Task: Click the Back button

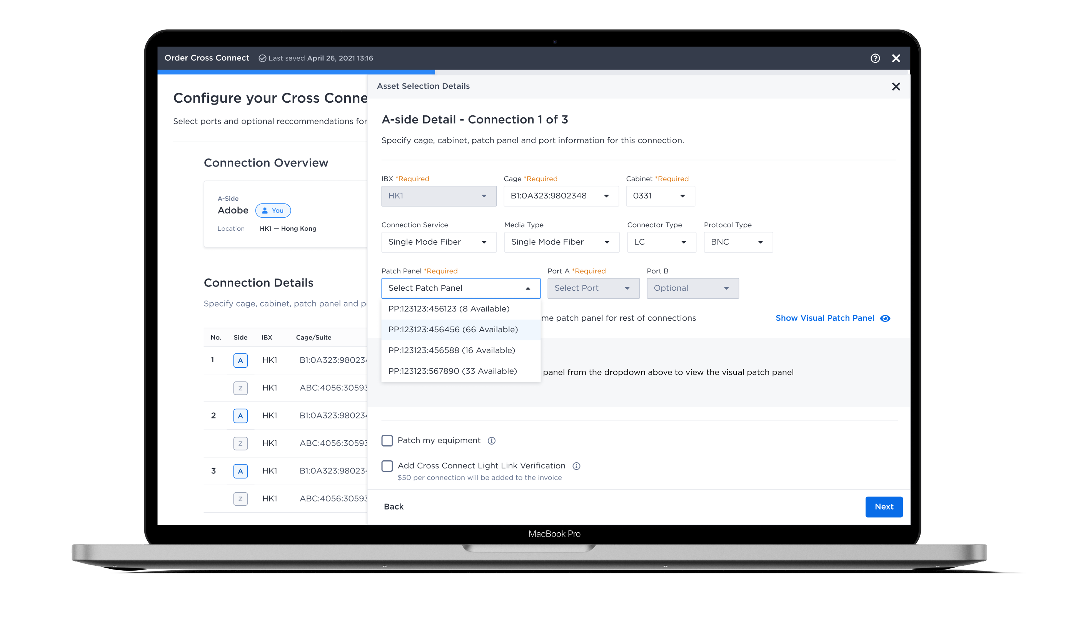Action: [x=394, y=507]
